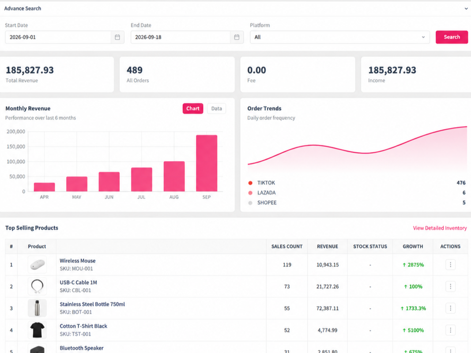471x353 pixels.
Task: Click the SEP revenue bar in chart
Action: point(207,163)
